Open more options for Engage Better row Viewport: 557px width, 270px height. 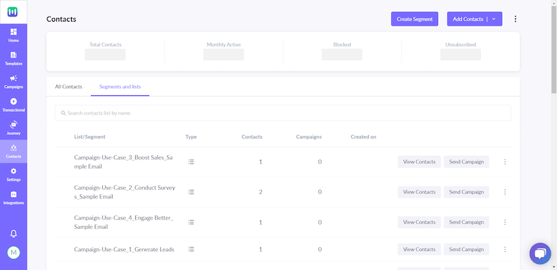pos(505,222)
